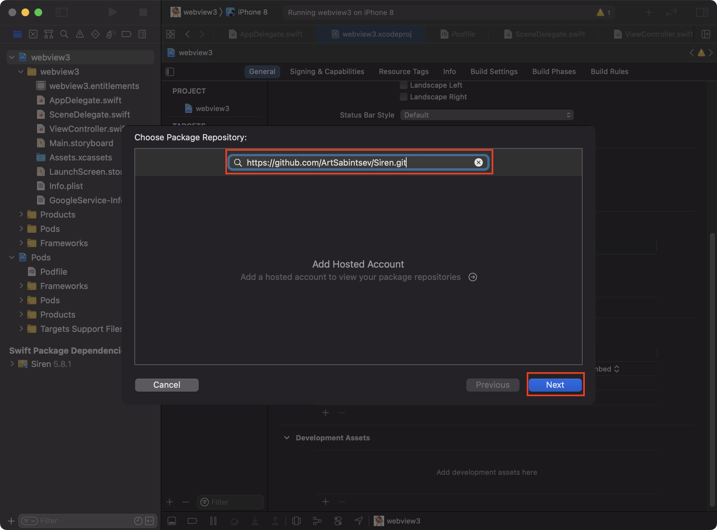717x530 pixels.
Task: Click the package repository URL search field
Action: (x=357, y=162)
